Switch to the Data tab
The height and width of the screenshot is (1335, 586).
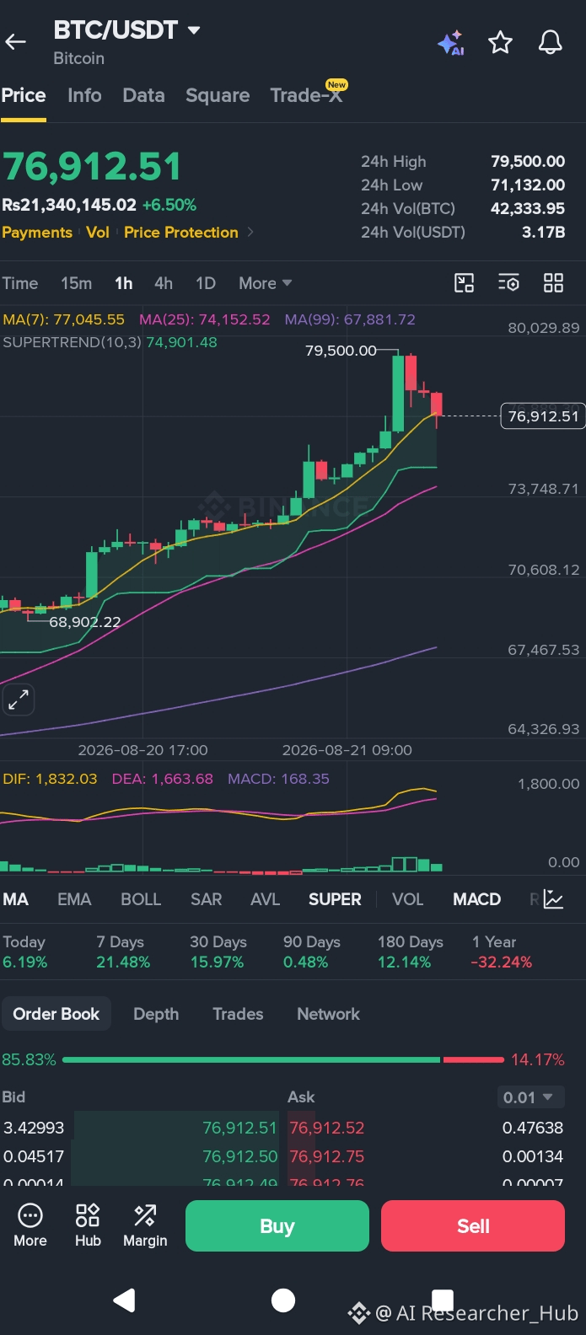pyautogui.click(x=143, y=95)
